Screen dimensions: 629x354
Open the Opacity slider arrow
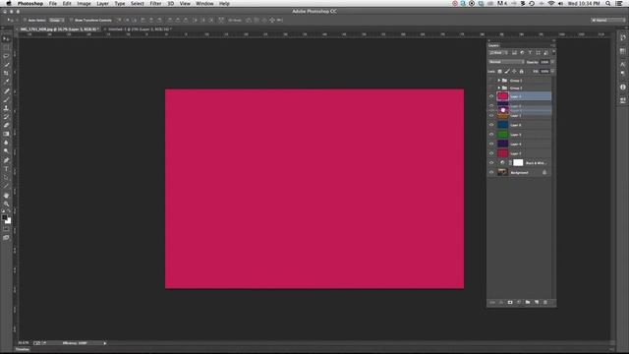(552, 62)
